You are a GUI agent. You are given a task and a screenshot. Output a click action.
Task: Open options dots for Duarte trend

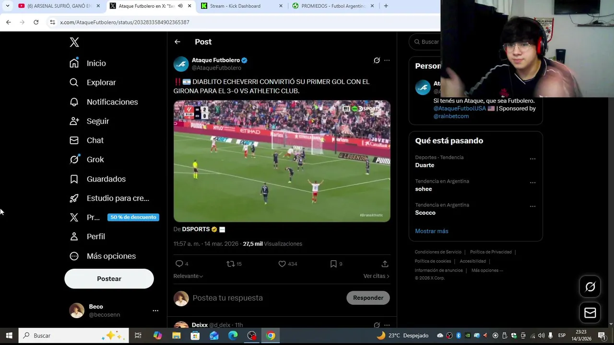pos(532,159)
